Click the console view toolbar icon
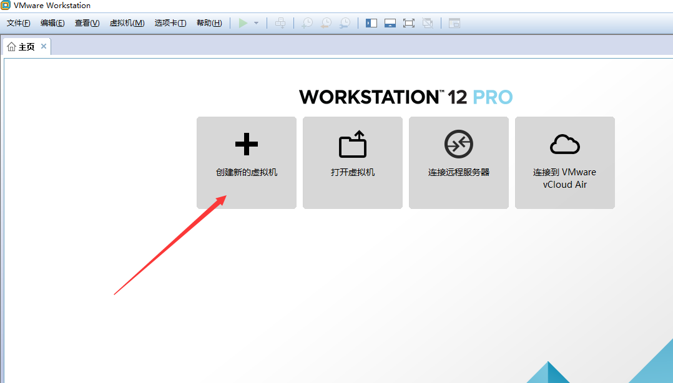 [454, 23]
